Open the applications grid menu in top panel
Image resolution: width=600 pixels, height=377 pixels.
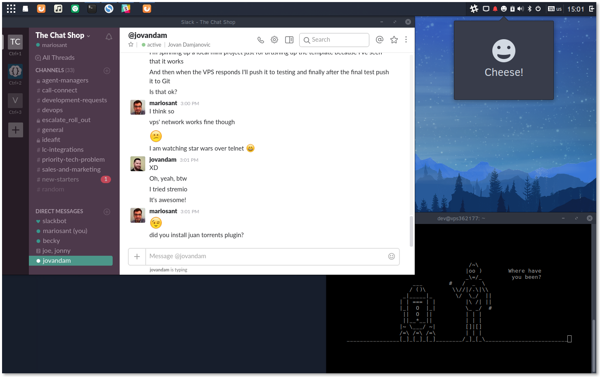pos(11,9)
